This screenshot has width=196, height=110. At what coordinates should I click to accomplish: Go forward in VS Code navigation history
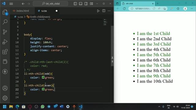tap(28, 4)
